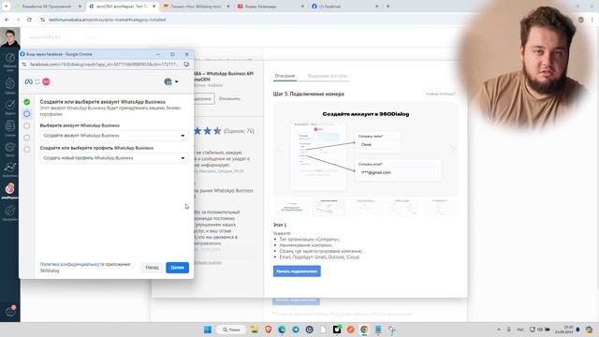This screenshot has width=599, height=337.
Task: Open the Аналитика chart icon in amoCRM sidebar
Action: coord(10,168)
